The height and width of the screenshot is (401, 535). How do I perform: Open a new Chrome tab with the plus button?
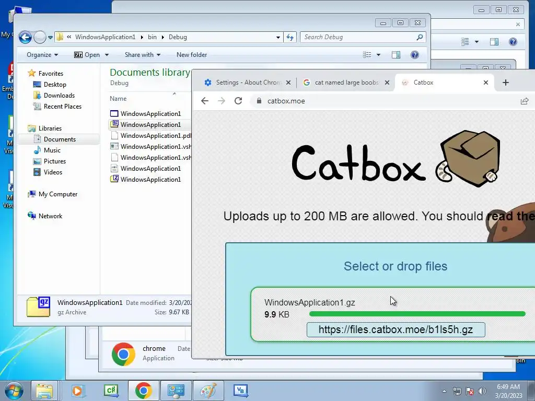click(506, 82)
